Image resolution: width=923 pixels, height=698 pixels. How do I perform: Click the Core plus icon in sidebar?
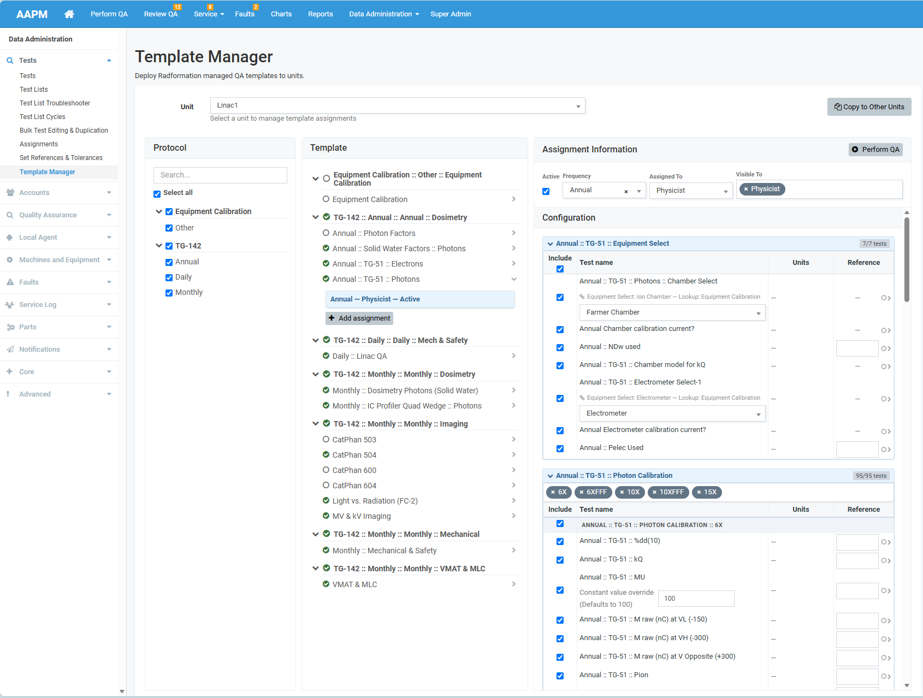point(9,371)
